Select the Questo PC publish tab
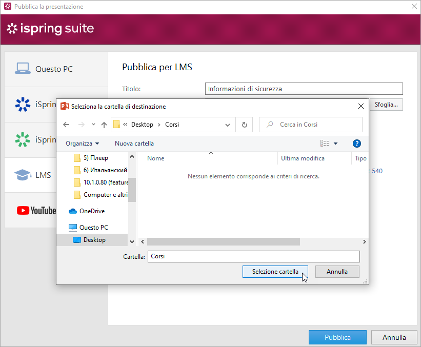 (53, 69)
